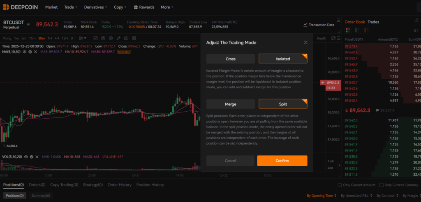Open the More navigation dropdown

click(167, 7)
